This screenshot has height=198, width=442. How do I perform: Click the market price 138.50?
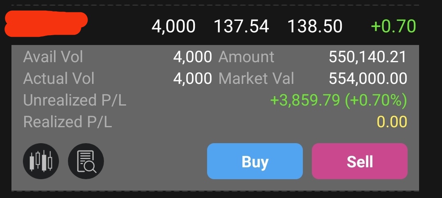click(315, 26)
